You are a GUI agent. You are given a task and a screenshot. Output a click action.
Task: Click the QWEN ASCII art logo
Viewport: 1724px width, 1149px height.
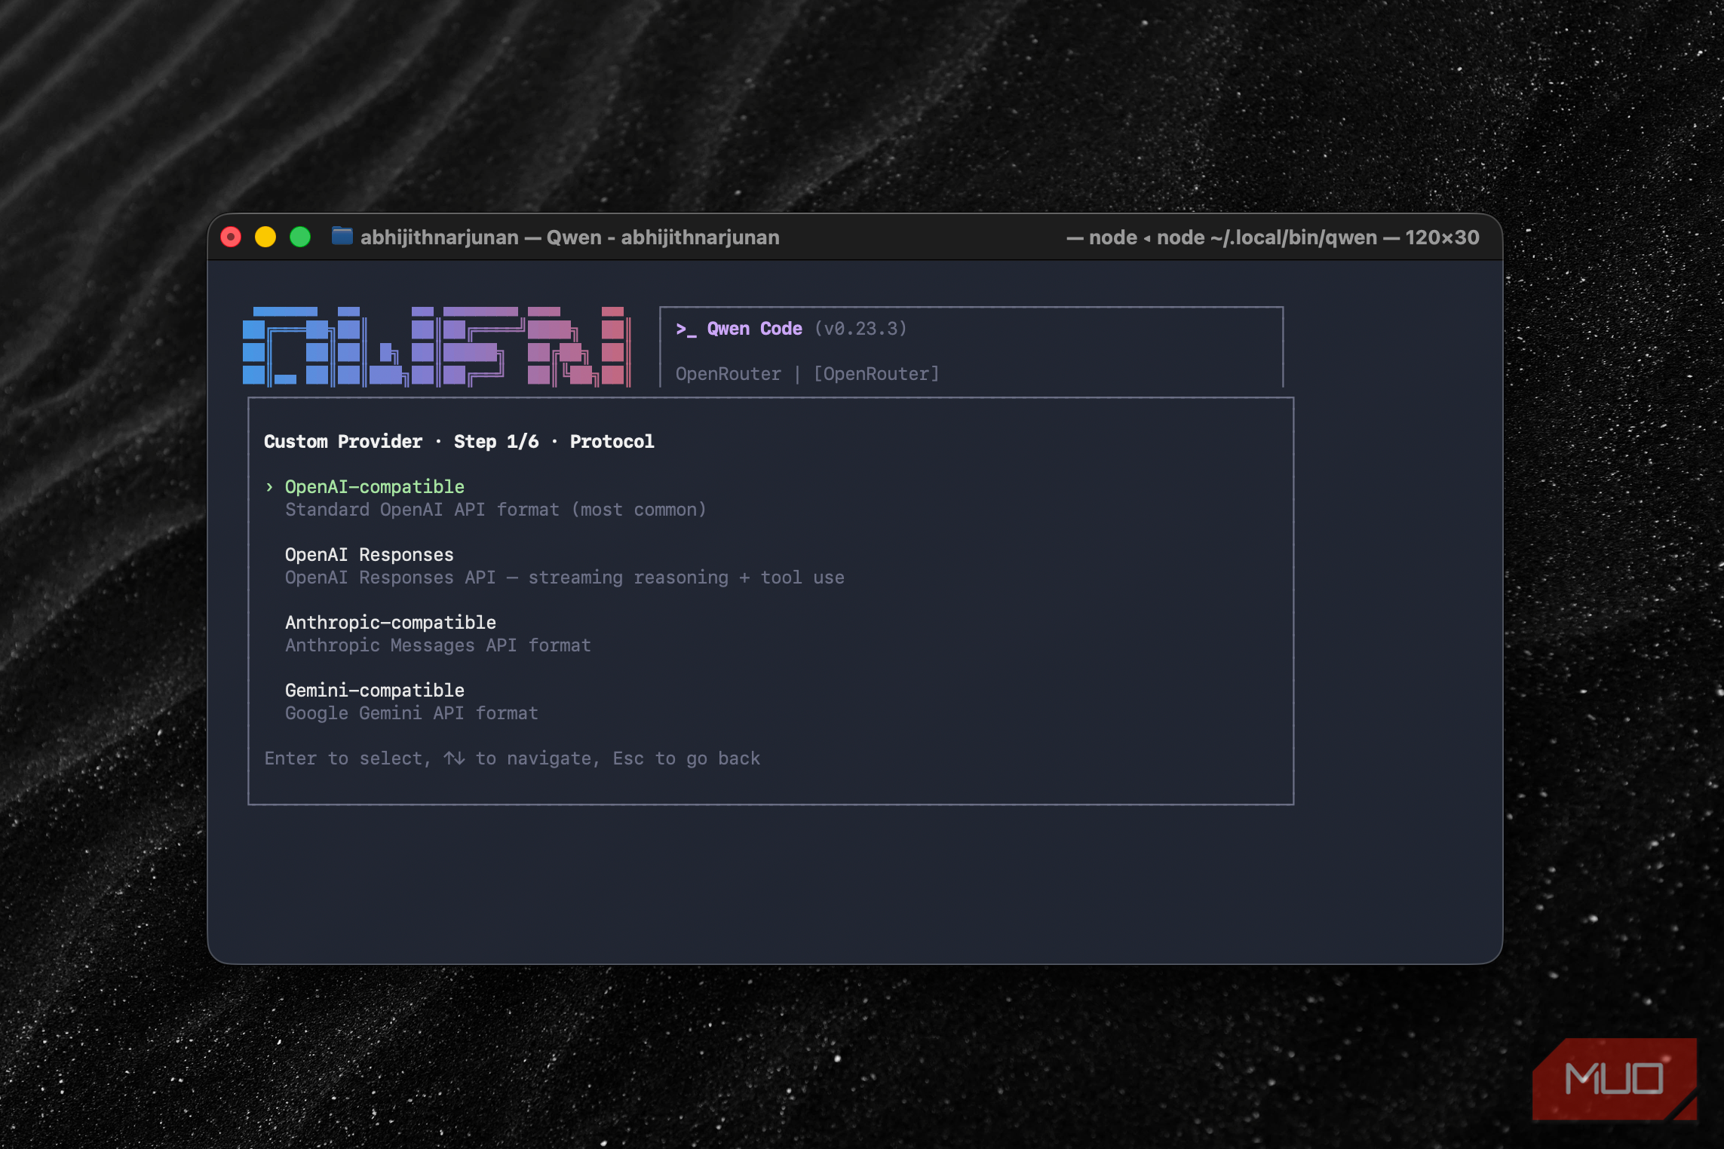(x=436, y=347)
